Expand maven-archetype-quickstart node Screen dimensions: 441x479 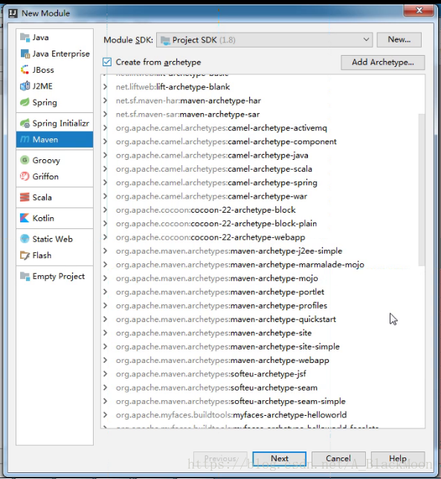[x=105, y=319]
